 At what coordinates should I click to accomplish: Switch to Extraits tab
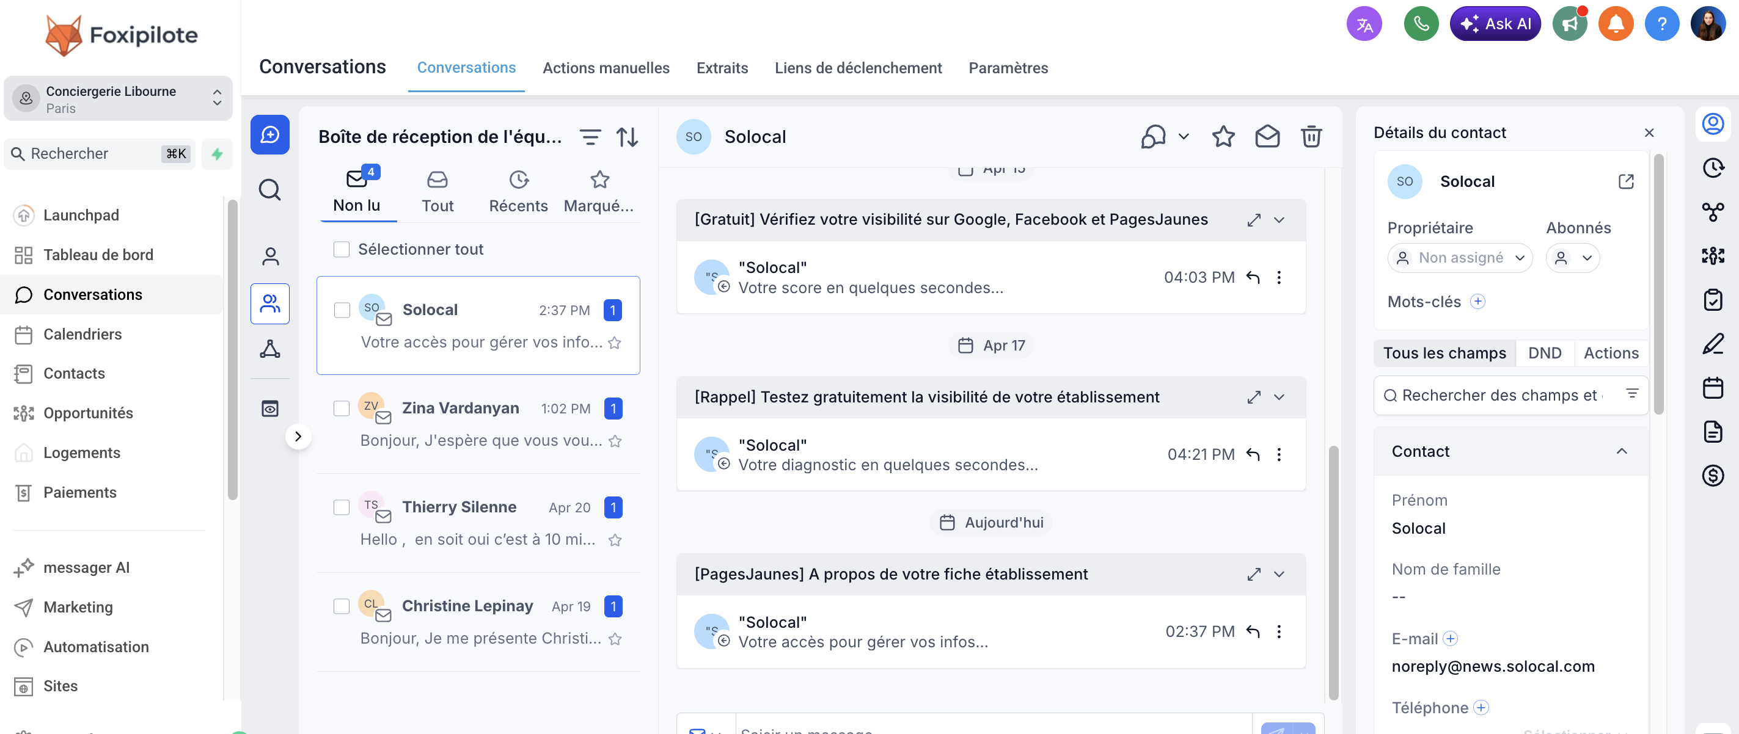tap(722, 68)
